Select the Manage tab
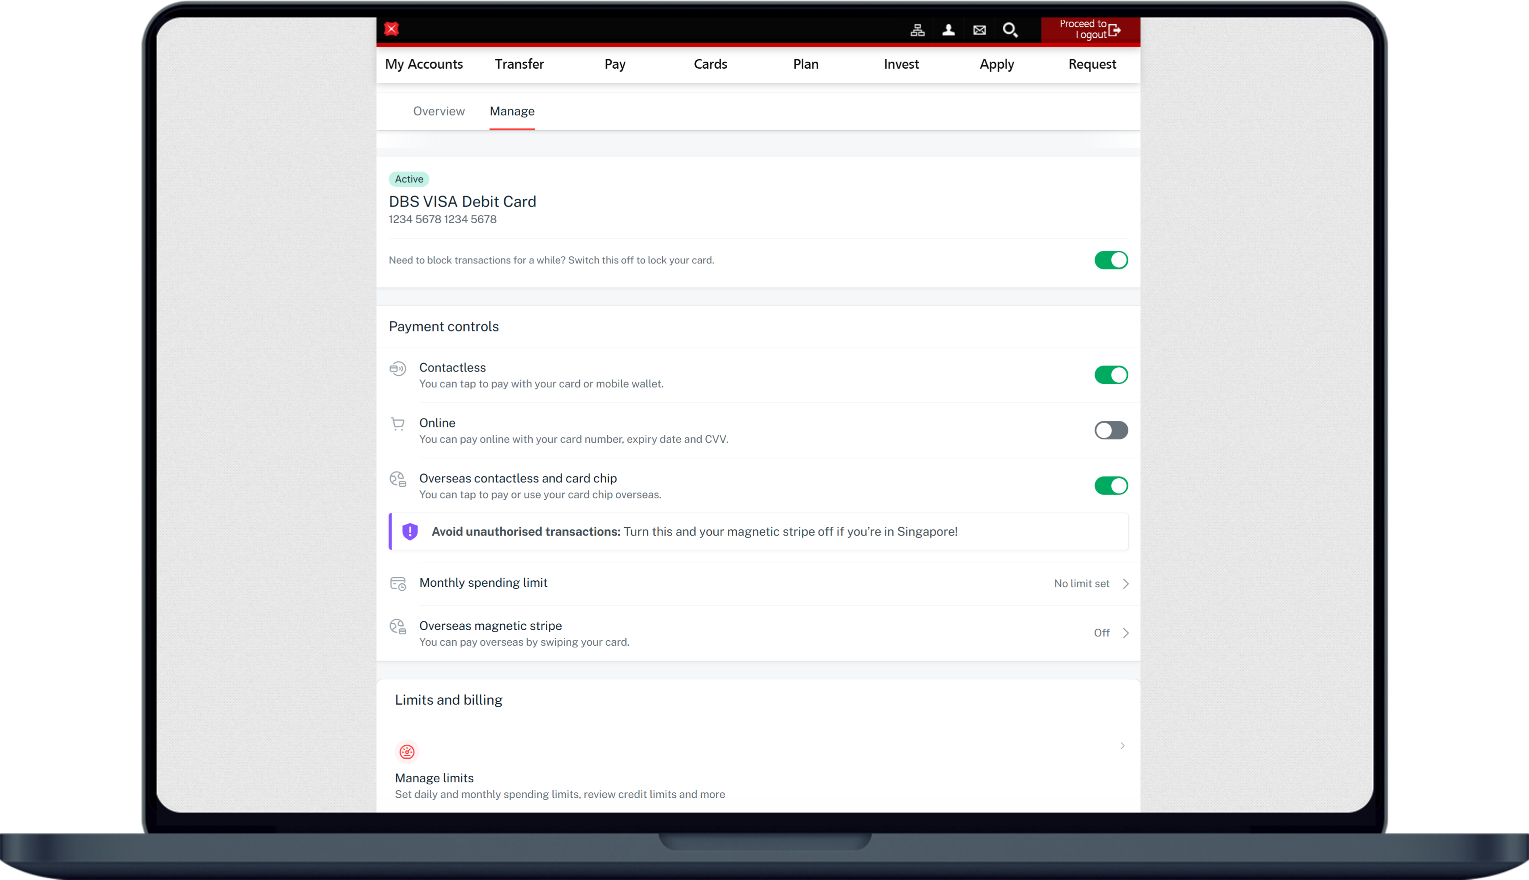1529x880 pixels. [x=512, y=111]
